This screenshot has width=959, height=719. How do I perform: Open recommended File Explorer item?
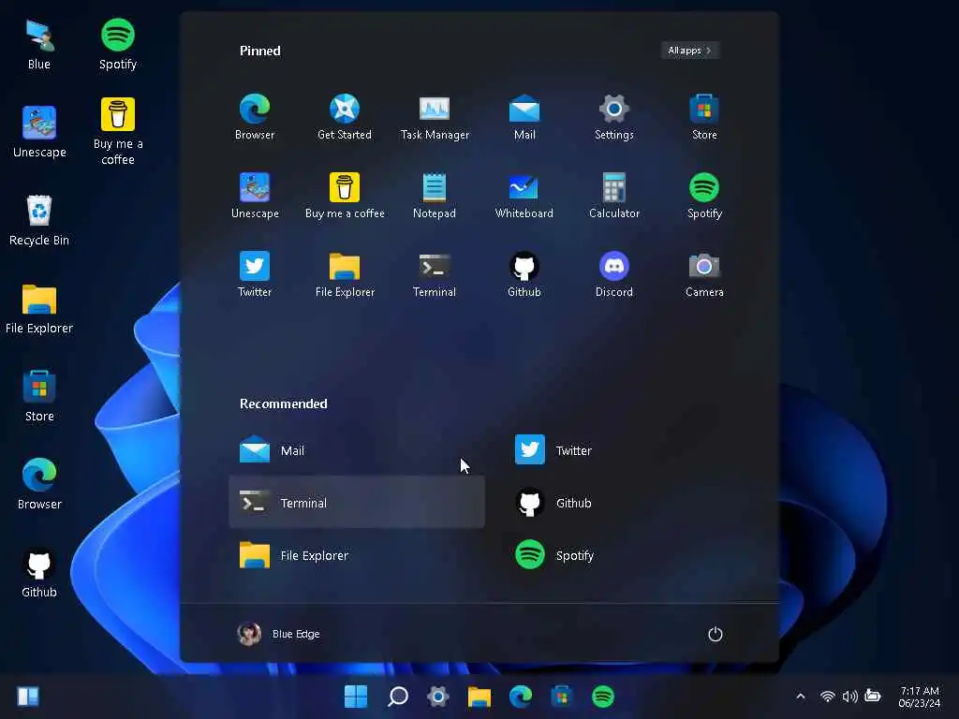357,555
